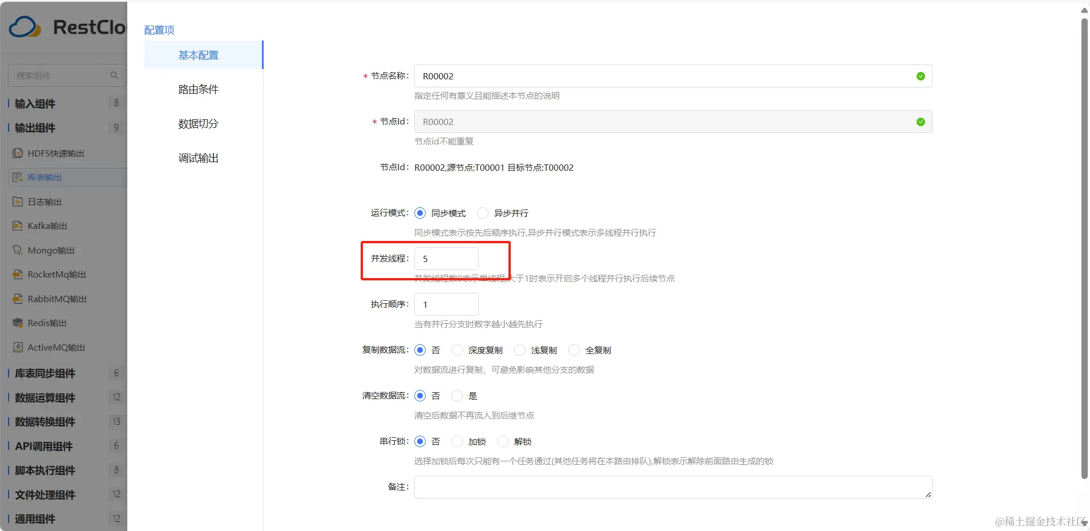The width and height of the screenshot is (1090, 531).
Task: Click green check icon in 节点Id field
Action: 921,122
